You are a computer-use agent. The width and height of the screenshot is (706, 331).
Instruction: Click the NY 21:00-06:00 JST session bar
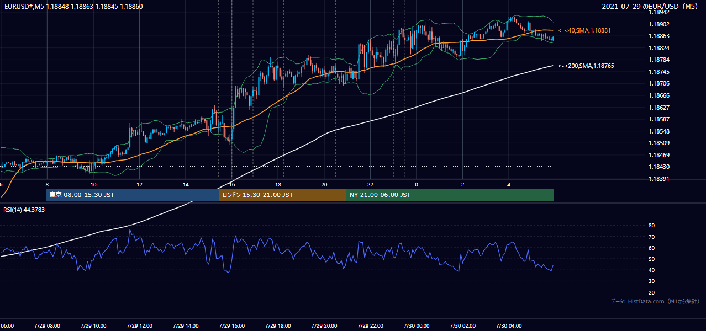[450, 195]
